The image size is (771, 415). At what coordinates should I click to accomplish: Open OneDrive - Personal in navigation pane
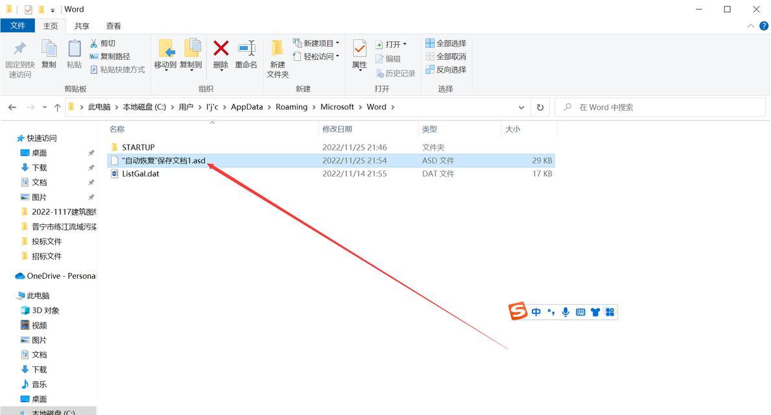point(56,276)
